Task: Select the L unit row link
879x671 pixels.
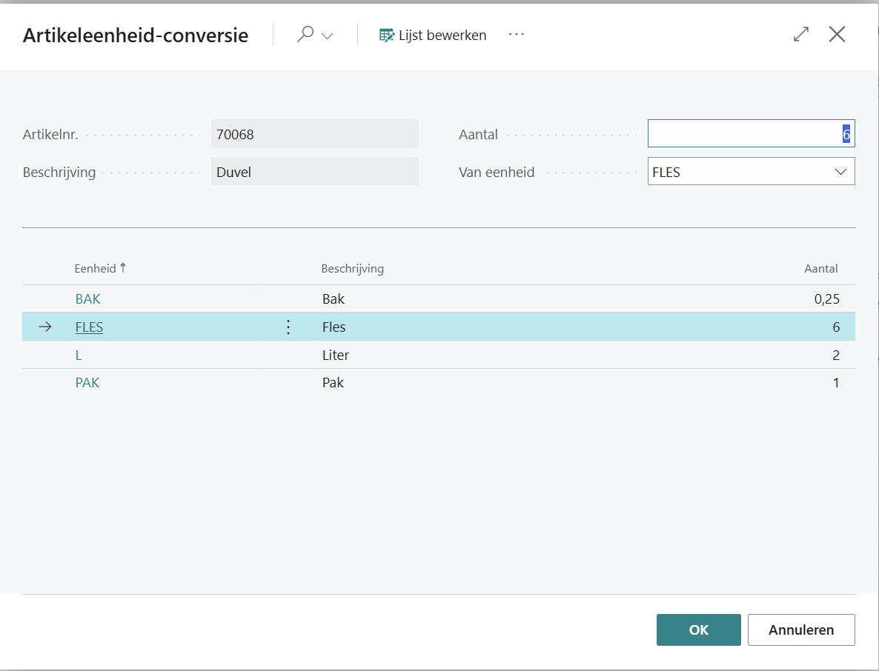Action: [79, 355]
